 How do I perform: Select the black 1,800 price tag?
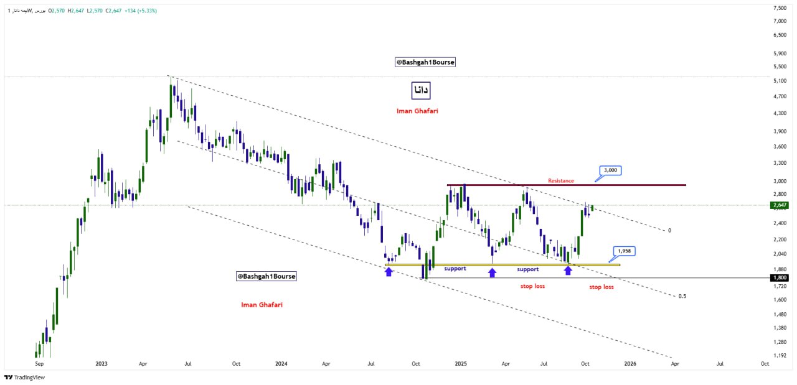click(x=780, y=277)
